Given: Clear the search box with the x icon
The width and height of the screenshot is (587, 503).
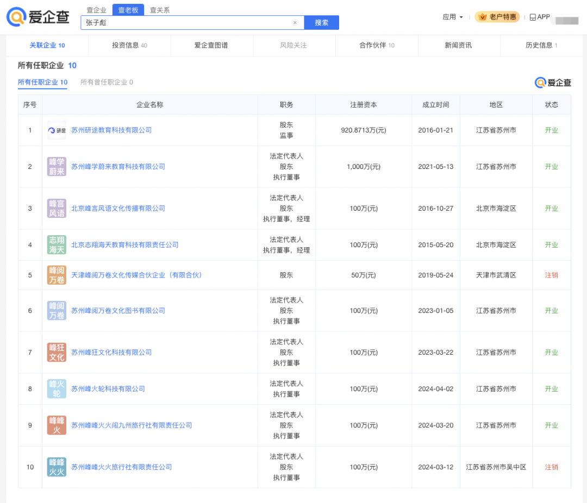Looking at the screenshot, I should (x=295, y=23).
